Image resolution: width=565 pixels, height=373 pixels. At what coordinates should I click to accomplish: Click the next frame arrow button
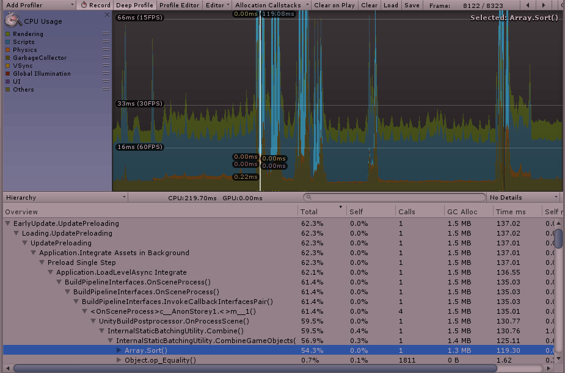[543, 5]
